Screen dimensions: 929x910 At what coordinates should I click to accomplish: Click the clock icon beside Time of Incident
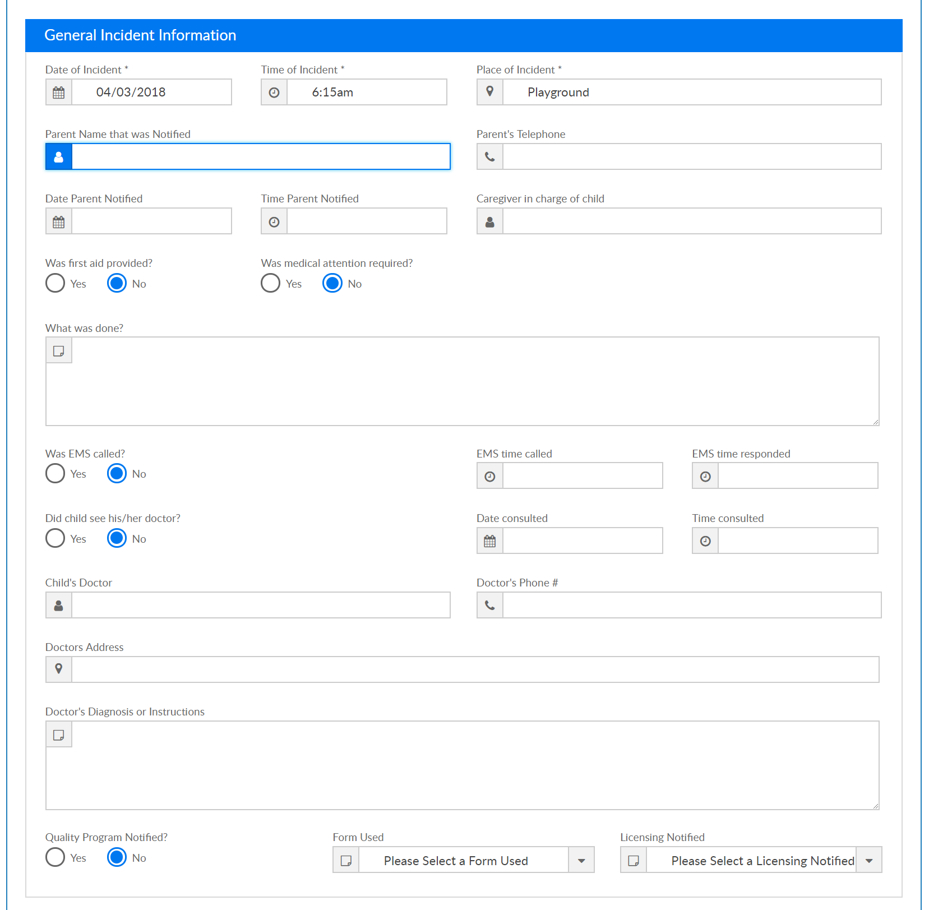(274, 93)
